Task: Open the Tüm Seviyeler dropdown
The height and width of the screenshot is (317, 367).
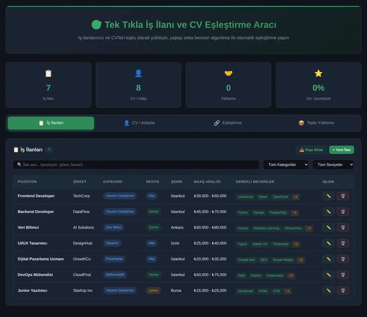Action: pos(333,165)
